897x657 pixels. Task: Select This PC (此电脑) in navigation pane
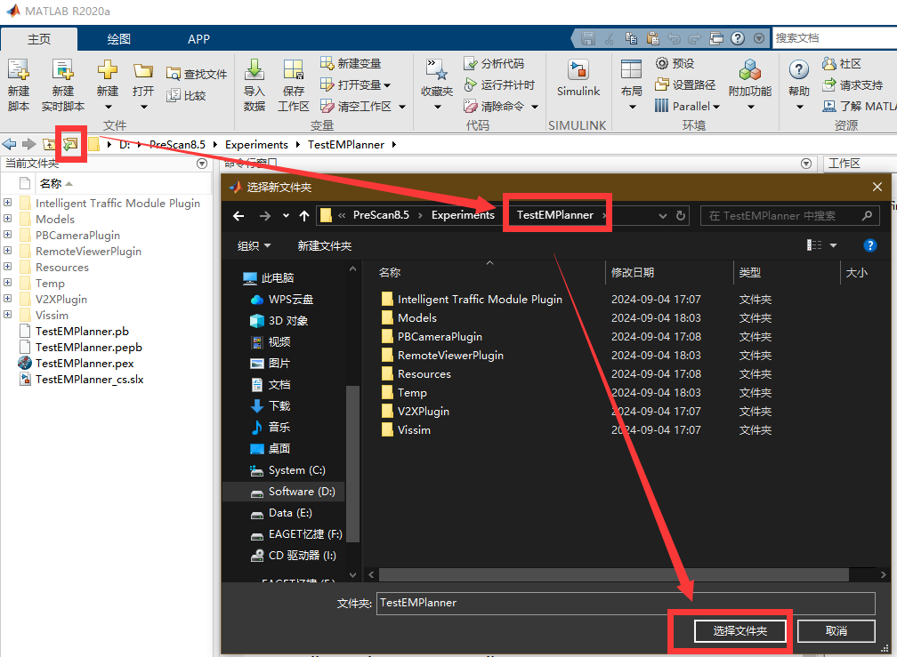pos(268,277)
